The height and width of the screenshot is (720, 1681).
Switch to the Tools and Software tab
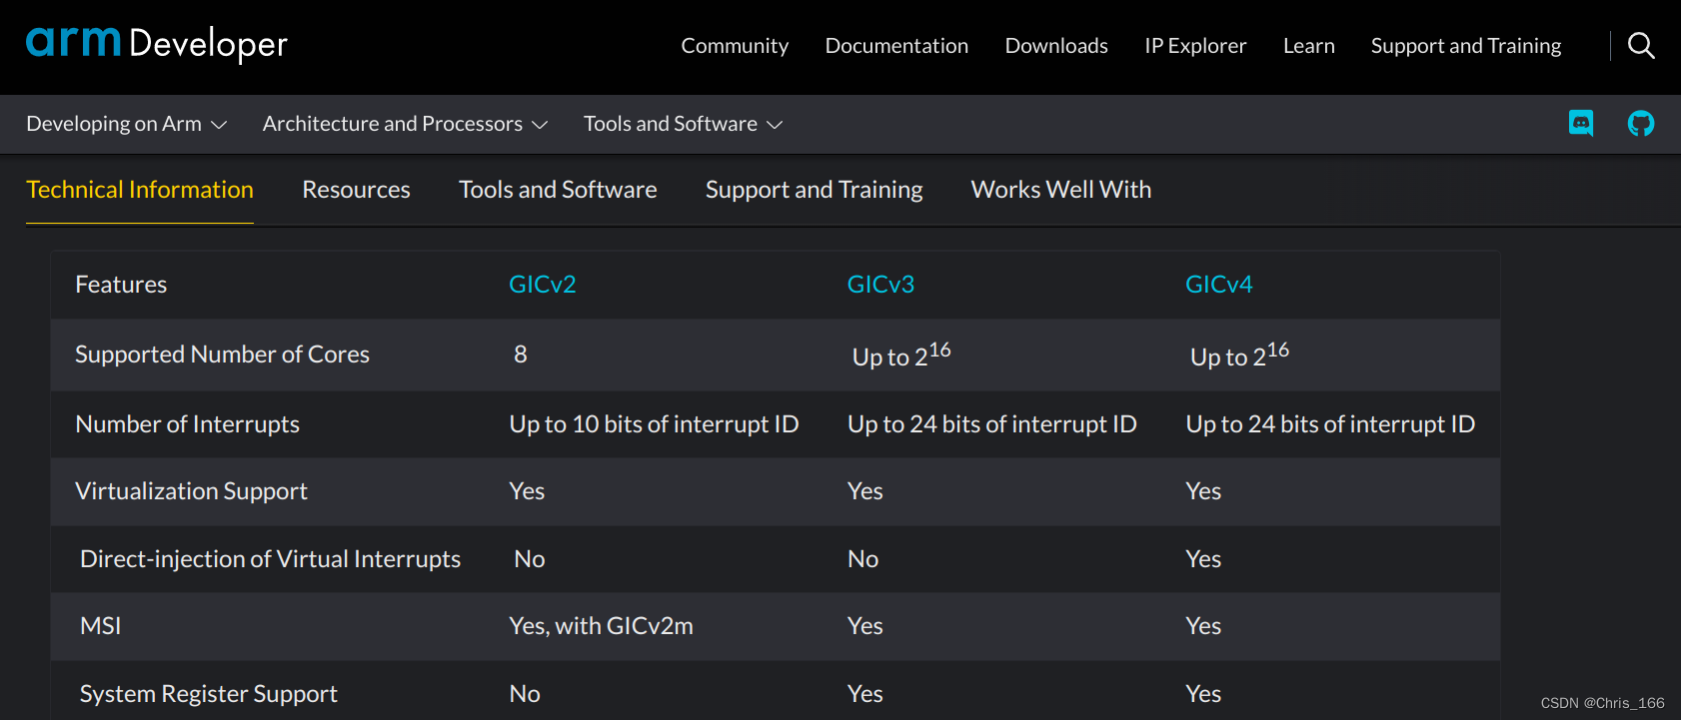(x=558, y=190)
